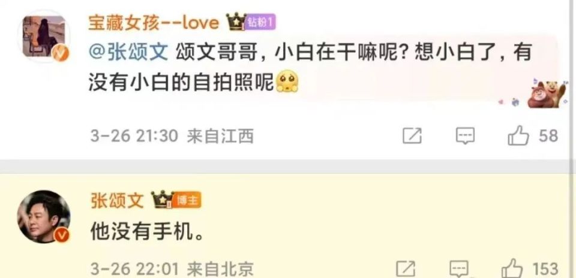Tap the crown badge beside 宝藏女孩--love
The height and width of the screenshot is (278, 576).
236,22
